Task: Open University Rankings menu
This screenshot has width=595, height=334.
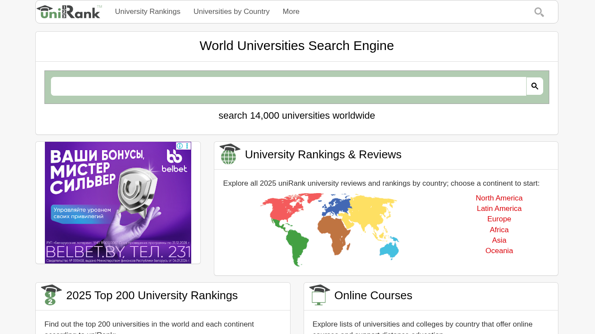Action: coord(148,12)
